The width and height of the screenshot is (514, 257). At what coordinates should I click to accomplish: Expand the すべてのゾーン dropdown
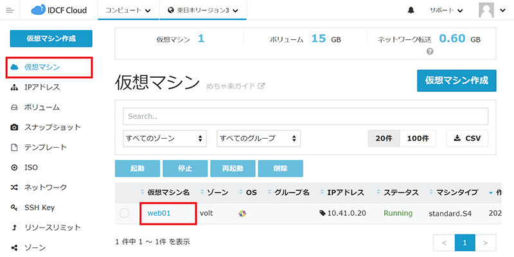165,138
